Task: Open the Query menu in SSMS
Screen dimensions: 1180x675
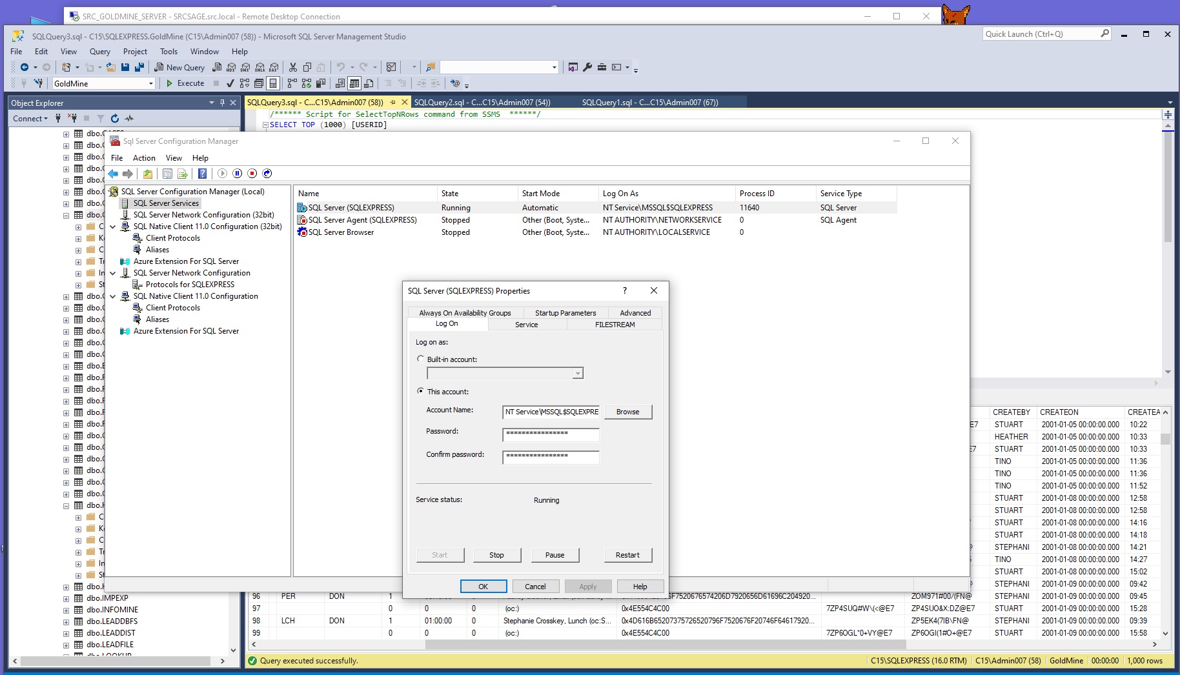Action: 99,52
